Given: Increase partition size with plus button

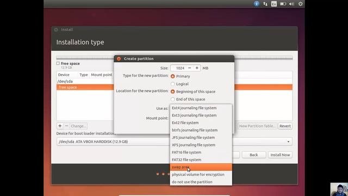Looking at the screenshot, I should coord(197,68).
